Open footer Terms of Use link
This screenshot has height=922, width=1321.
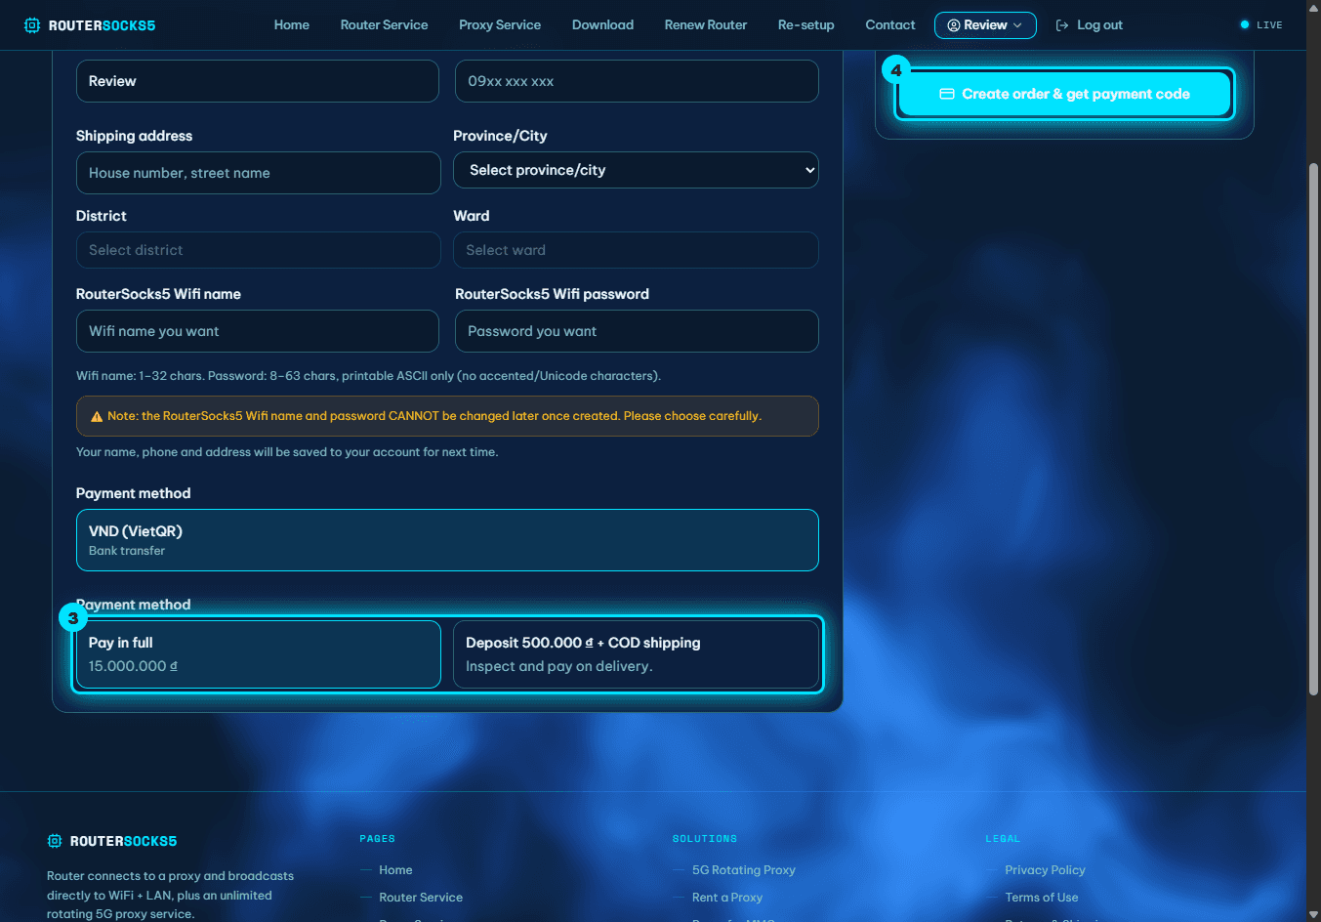coord(1042,898)
